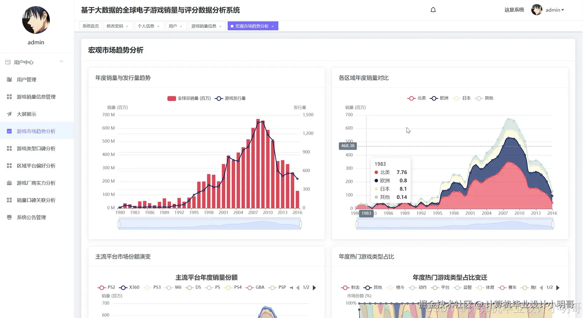Screen dimensions: 583x318
Task: Open 用户管理 in the sidebar
Action: tap(37, 80)
